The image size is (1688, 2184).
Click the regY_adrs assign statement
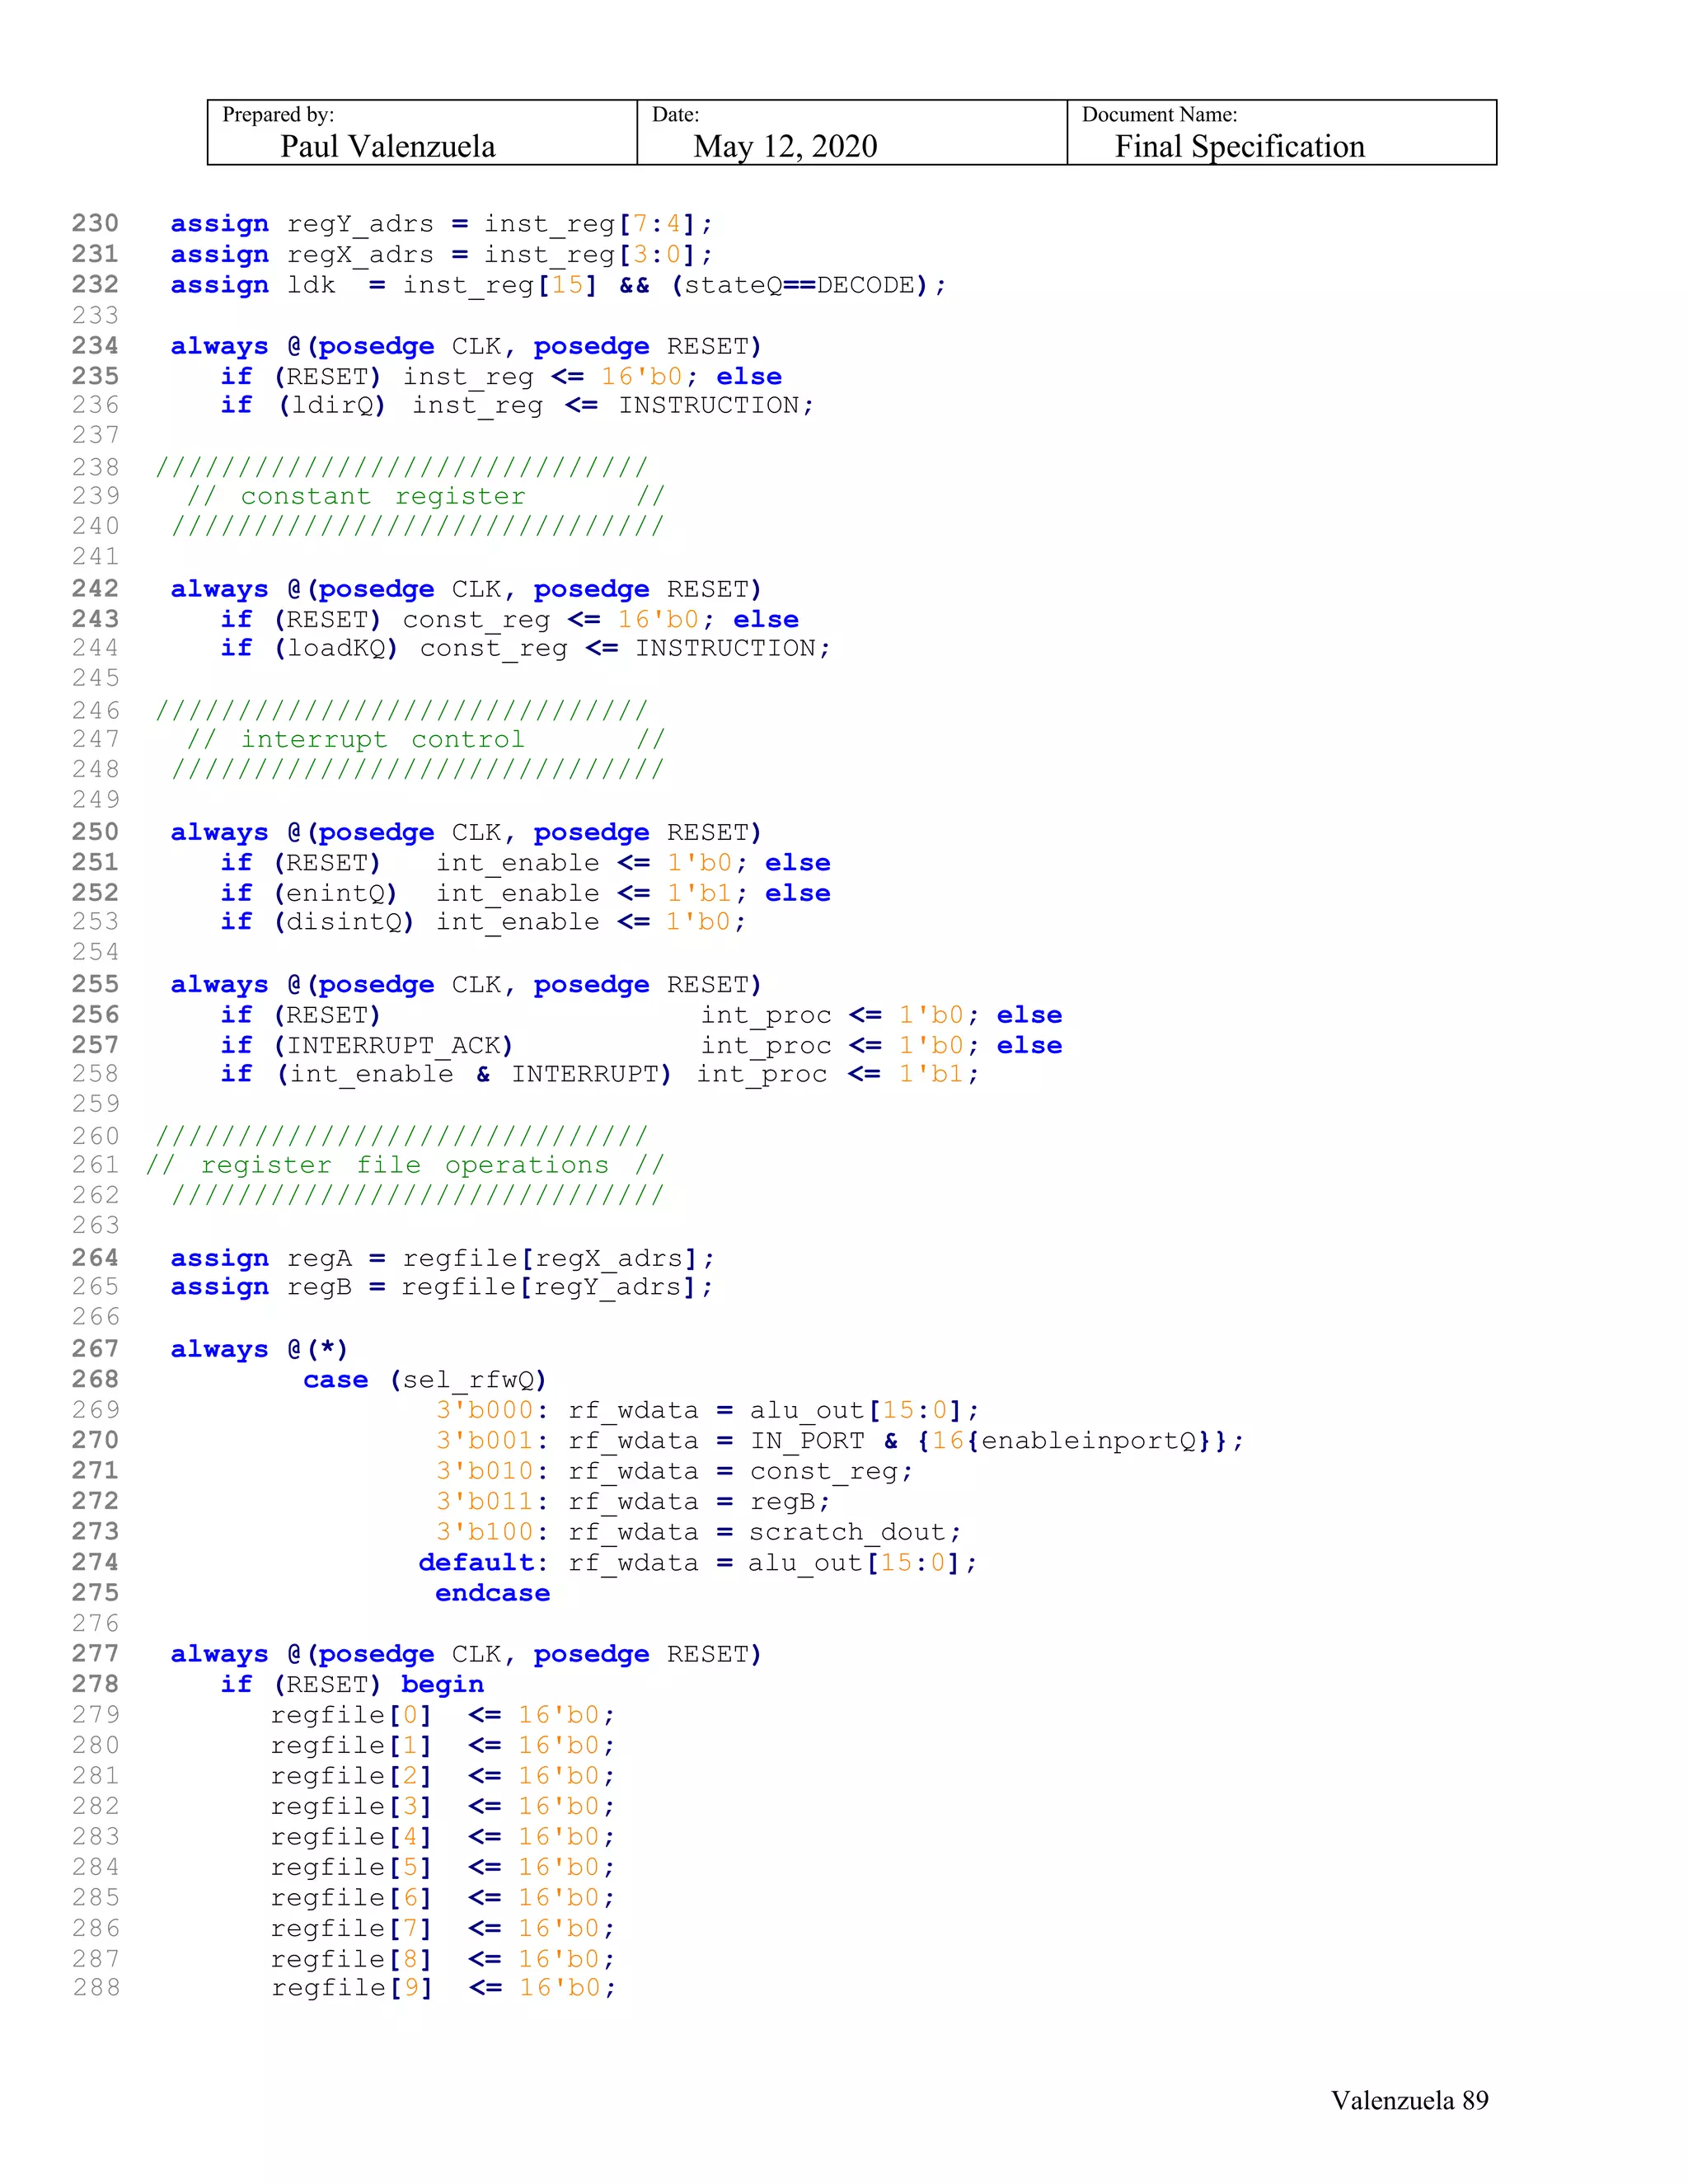[x=441, y=224]
